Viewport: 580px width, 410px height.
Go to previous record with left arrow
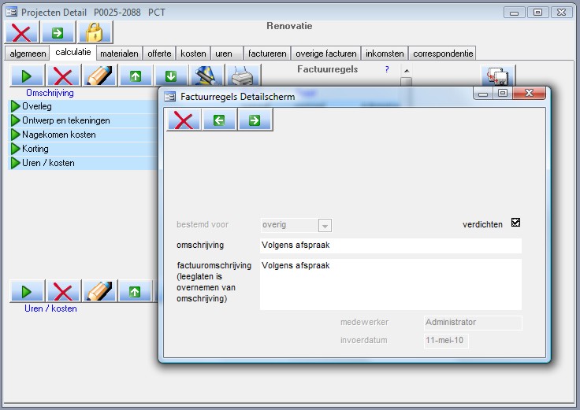219,120
